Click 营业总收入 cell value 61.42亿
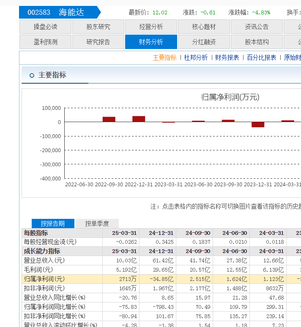Image resolution: width=301 pixels, height=327 pixels. pyautogui.click(x=163, y=261)
